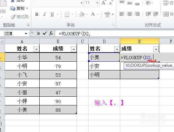Open the underline style dropdown arrow
The image size is (174, 132).
pyautogui.click(x=58, y=14)
